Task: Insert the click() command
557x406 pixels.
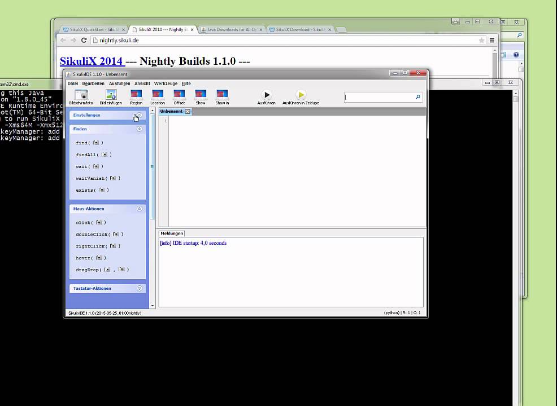Action: point(91,223)
